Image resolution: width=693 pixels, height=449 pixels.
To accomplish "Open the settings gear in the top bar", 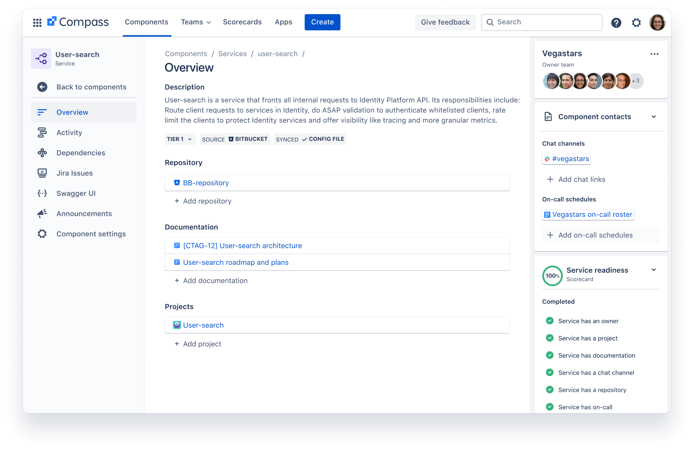I will tap(636, 22).
